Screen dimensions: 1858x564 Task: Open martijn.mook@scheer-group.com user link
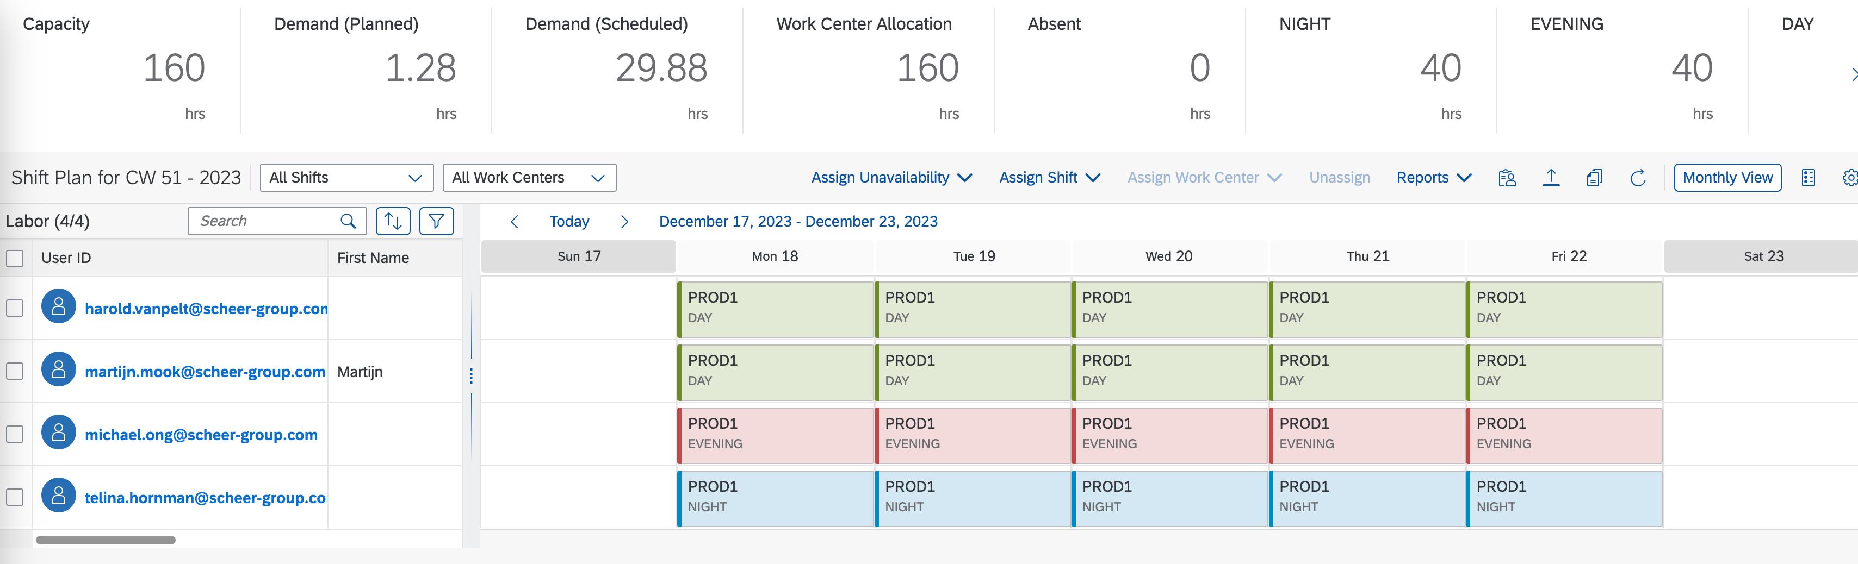click(x=205, y=372)
